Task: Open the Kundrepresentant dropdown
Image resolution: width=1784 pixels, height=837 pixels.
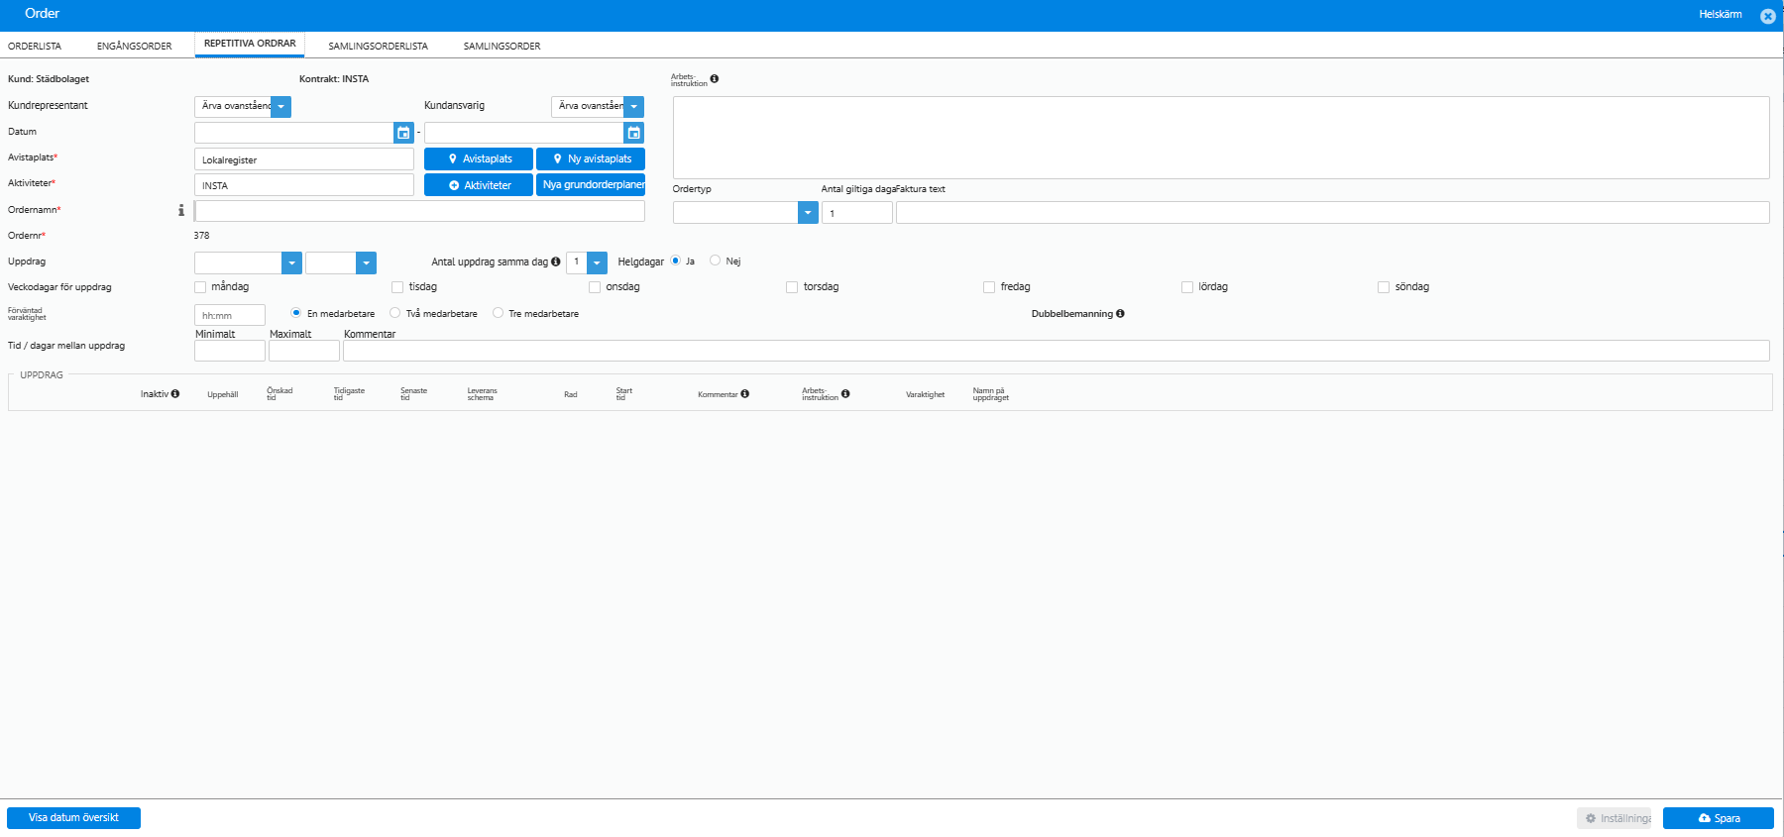Action: pos(281,107)
